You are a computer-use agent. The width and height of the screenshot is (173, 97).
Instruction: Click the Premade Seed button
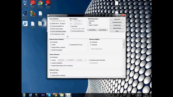tap(117, 25)
